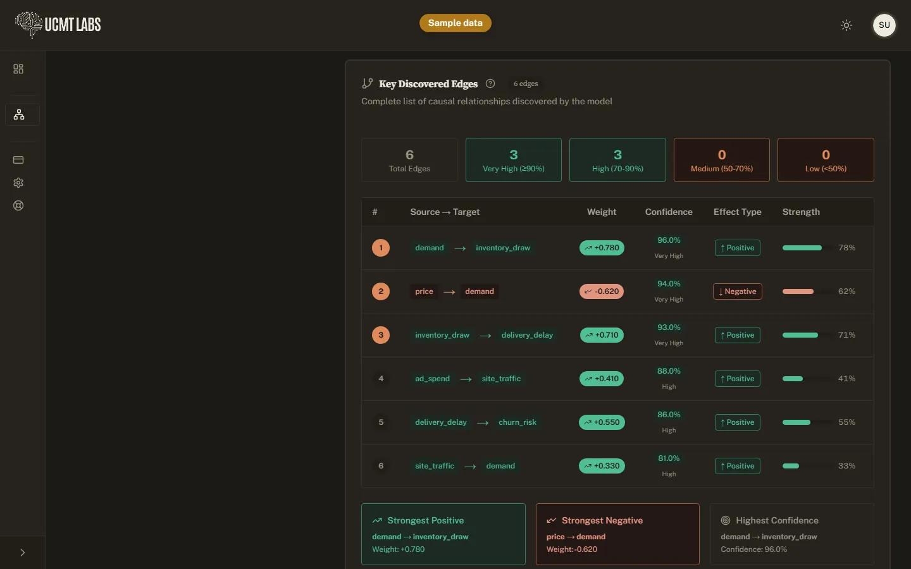The image size is (911, 569).
Task: Click the UCMT Labs logo
Action: [58, 25]
